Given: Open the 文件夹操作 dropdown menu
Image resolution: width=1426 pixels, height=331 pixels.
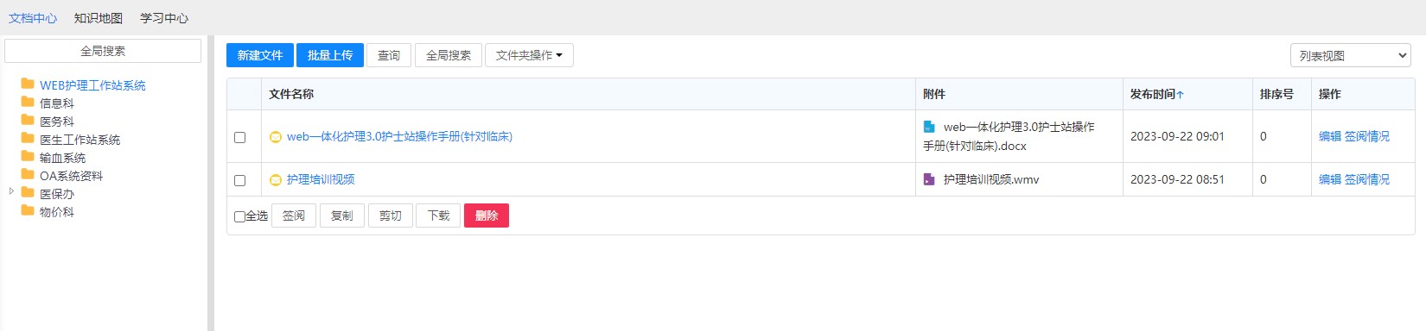Looking at the screenshot, I should coord(529,55).
